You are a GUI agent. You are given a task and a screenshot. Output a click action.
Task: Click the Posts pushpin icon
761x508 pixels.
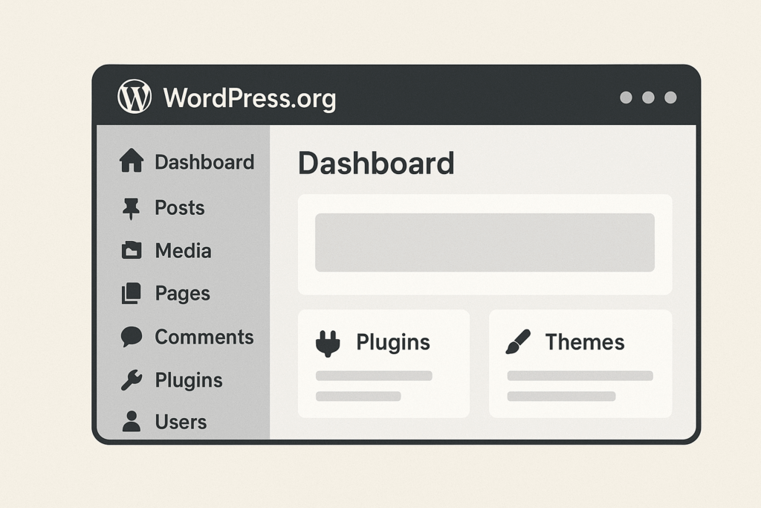(131, 209)
